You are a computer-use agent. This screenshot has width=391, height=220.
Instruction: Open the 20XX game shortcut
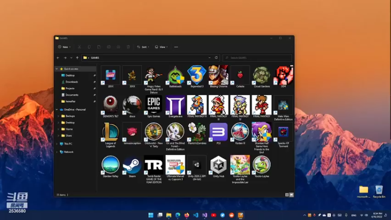click(x=110, y=77)
